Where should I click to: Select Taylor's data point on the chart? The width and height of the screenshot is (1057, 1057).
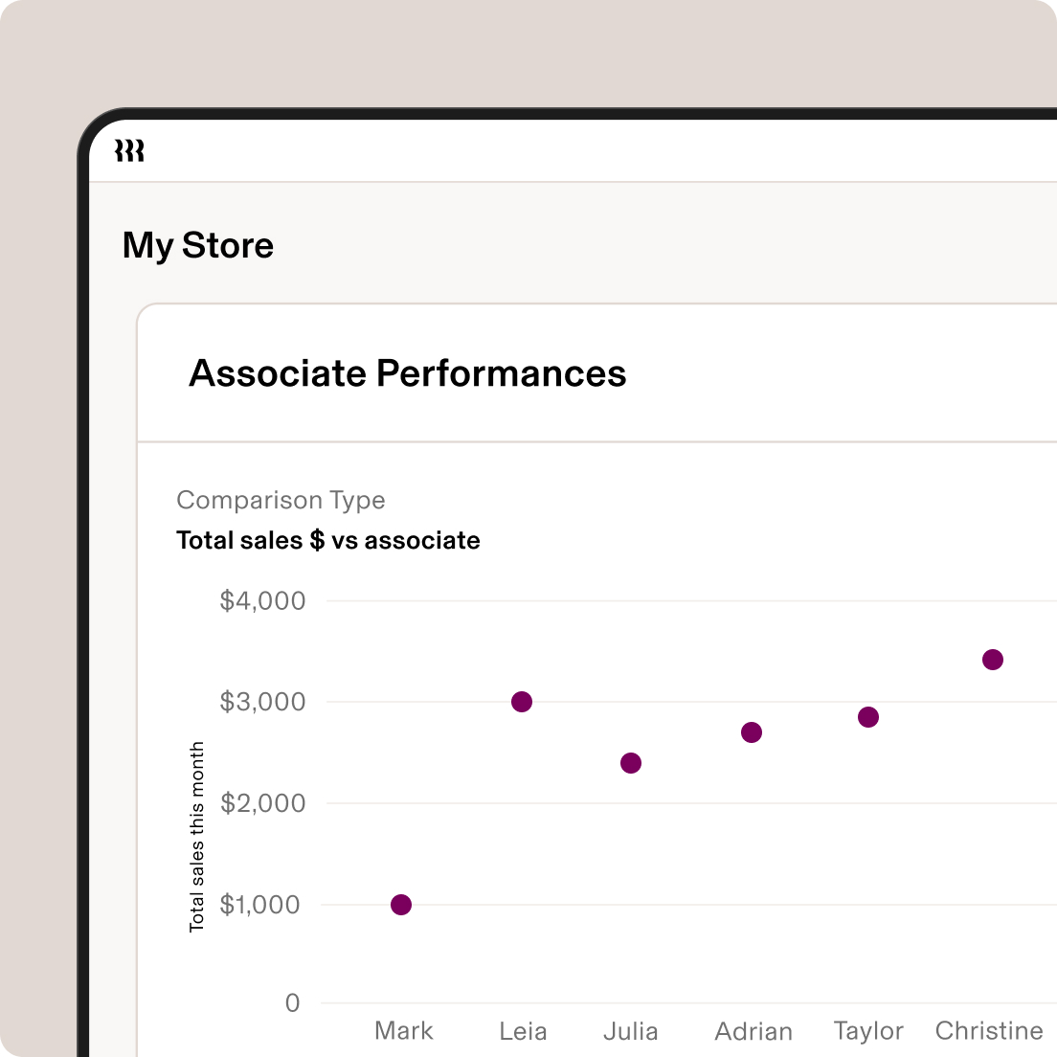(867, 716)
